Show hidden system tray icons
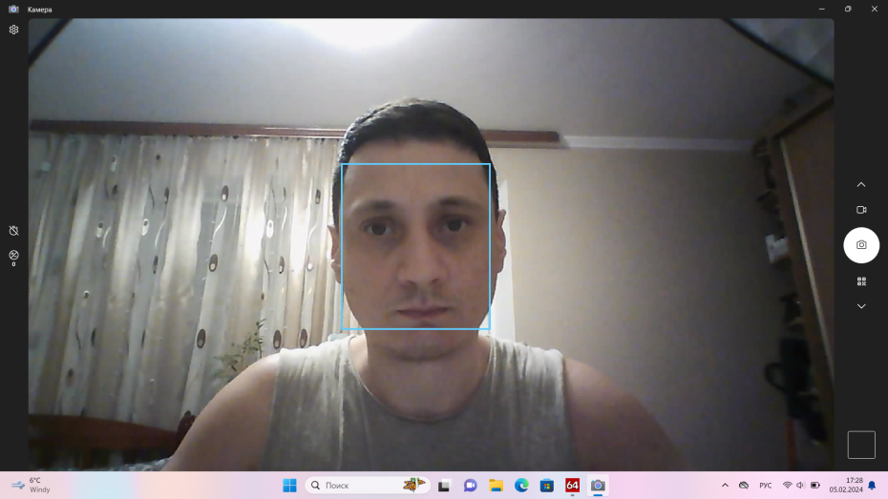The width and height of the screenshot is (888, 499). [725, 486]
